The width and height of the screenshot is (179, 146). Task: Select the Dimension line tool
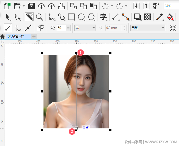coord(116,17)
